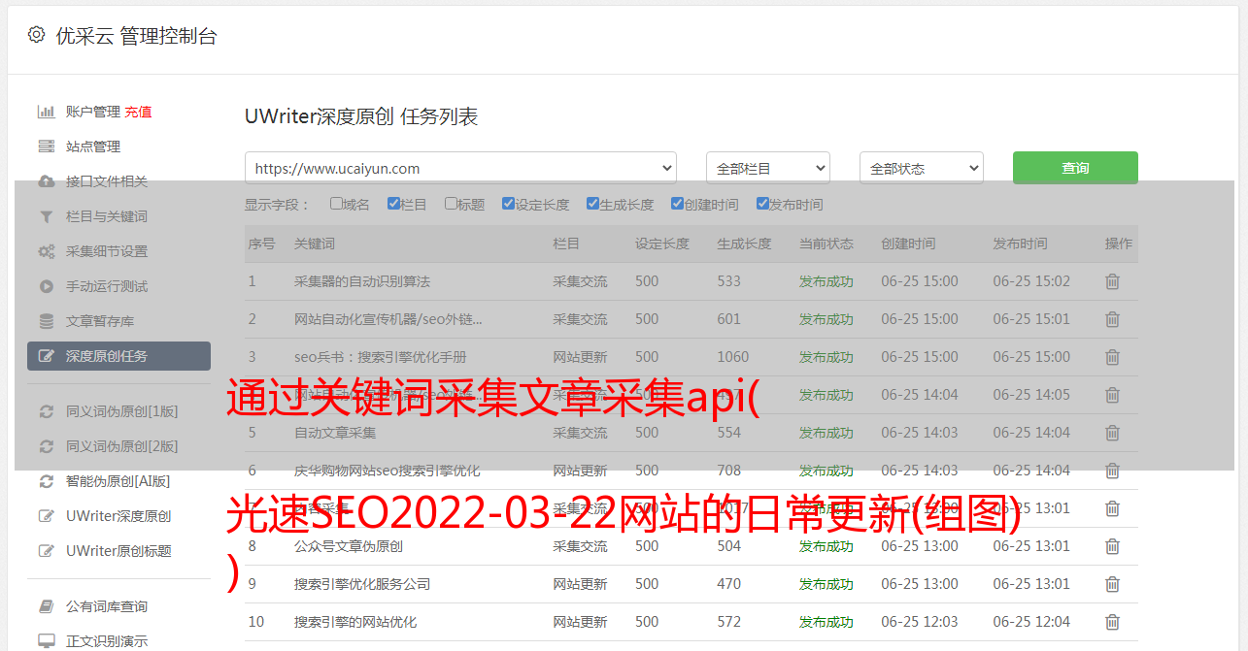
Task: Click keyword 搜索引擎的网站优化
Action: click(355, 622)
